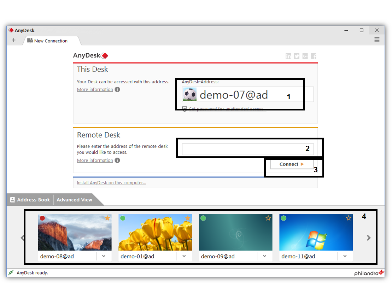Open the Twitter social icon
This screenshot has width=392, height=300.
point(297,56)
